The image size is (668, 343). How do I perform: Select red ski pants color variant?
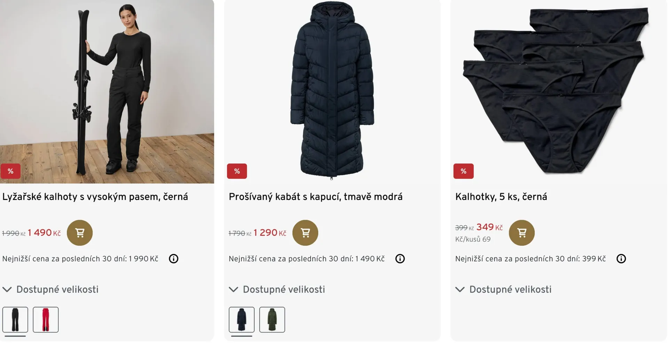coord(46,320)
